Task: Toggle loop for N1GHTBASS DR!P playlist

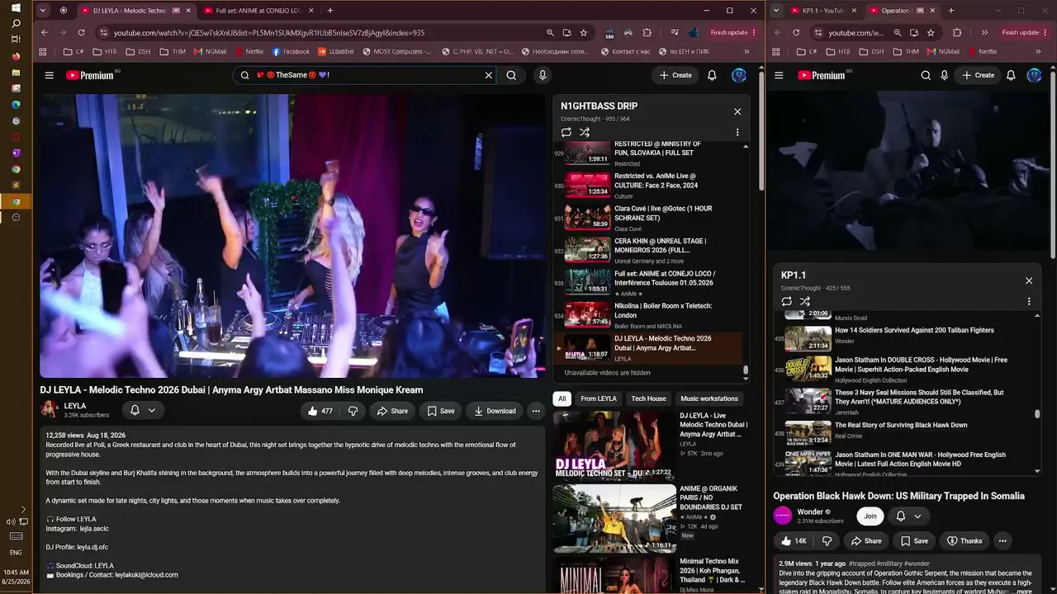Action: click(x=566, y=132)
